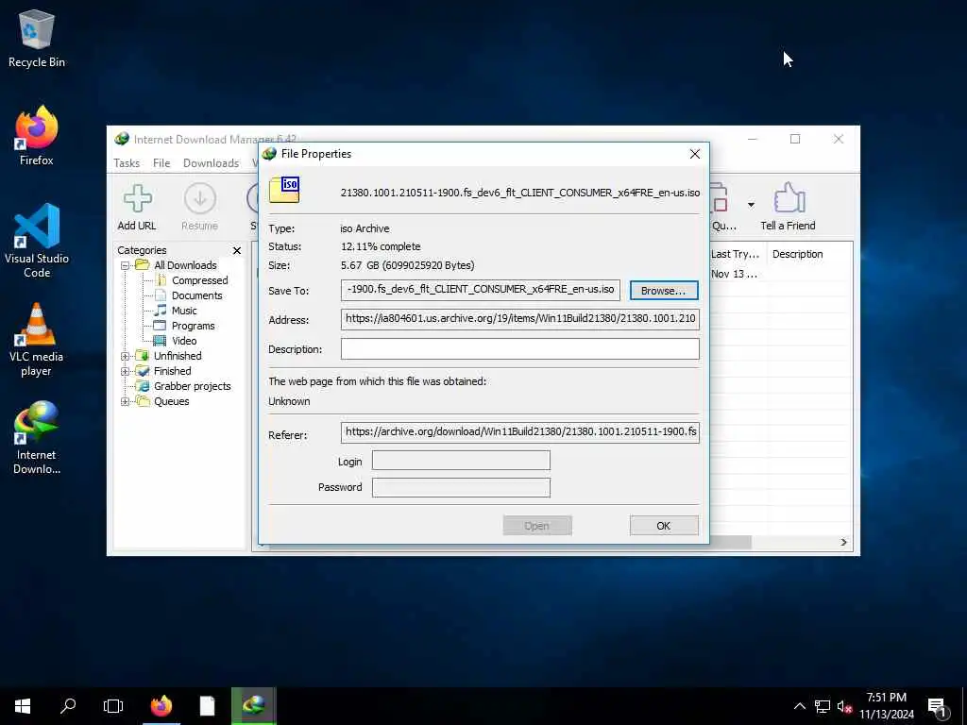
Task: Click the iso file type icon in File Properties
Action: (x=284, y=190)
